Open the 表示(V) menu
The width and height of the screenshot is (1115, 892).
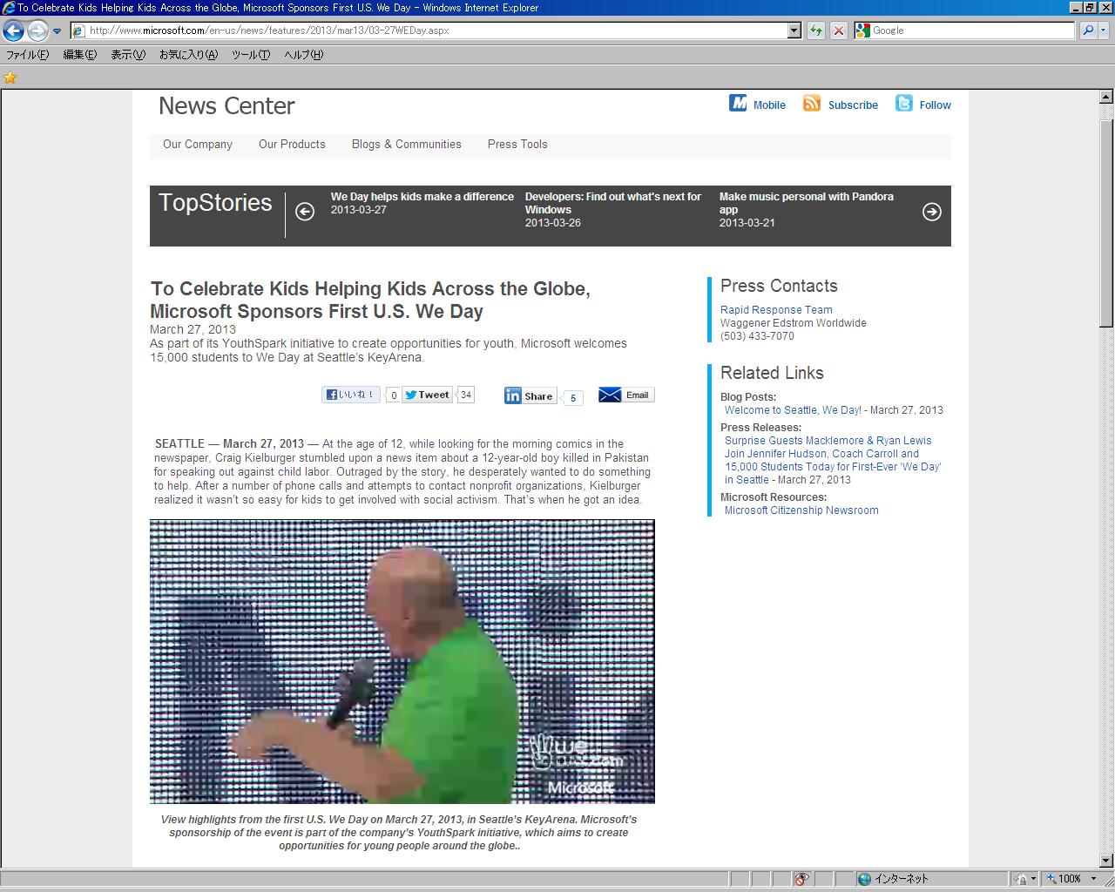click(x=127, y=55)
